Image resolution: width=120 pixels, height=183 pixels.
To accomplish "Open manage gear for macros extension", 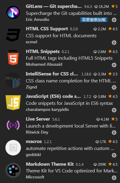I will pos(114,155).
